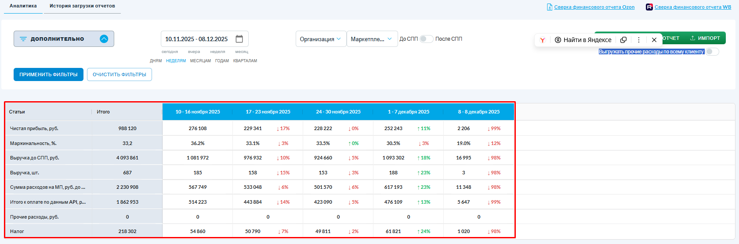The height and width of the screenshot is (244, 739).
Task: Close the Yandex search popup
Action: point(654,40)
